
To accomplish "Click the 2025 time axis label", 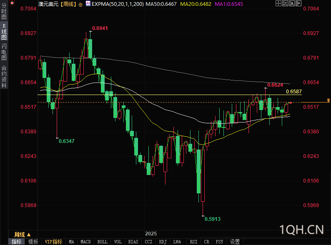I will tap(151, 234).
